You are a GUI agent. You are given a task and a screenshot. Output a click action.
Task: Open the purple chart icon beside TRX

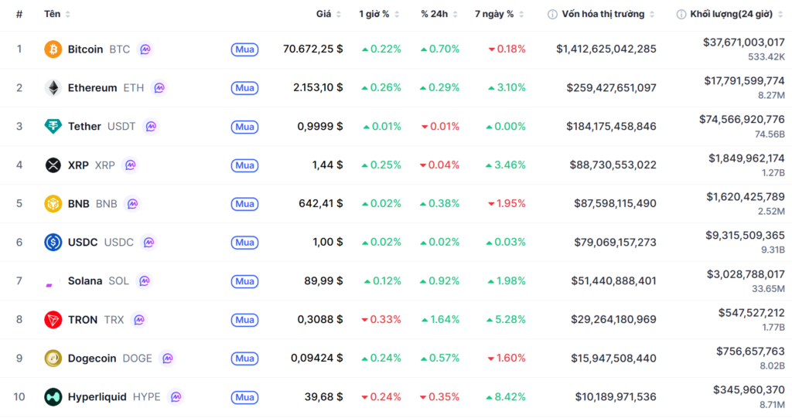(139, 320)
